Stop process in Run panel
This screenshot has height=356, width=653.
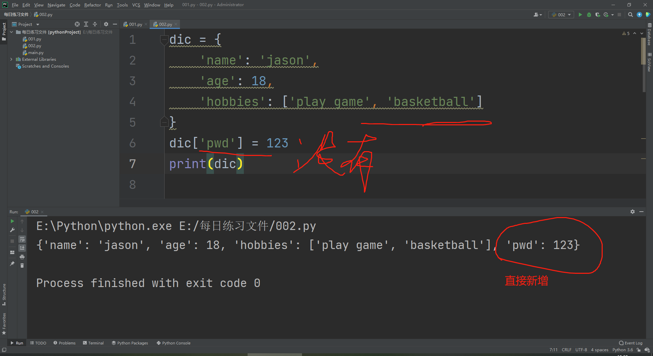(12, 241)
